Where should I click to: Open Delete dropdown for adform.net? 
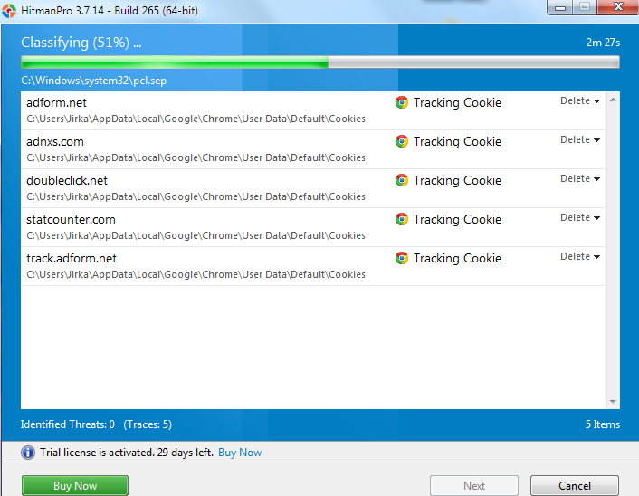click(580, 100)
